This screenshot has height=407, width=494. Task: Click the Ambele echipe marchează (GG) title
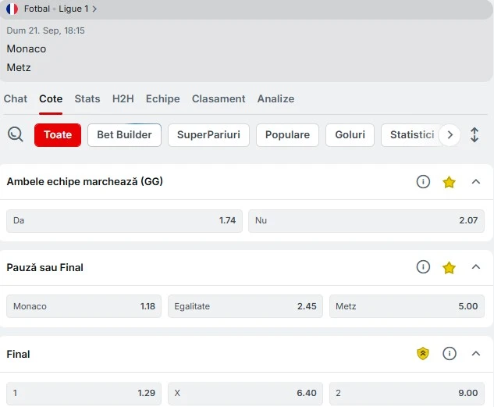click(85, 181)
